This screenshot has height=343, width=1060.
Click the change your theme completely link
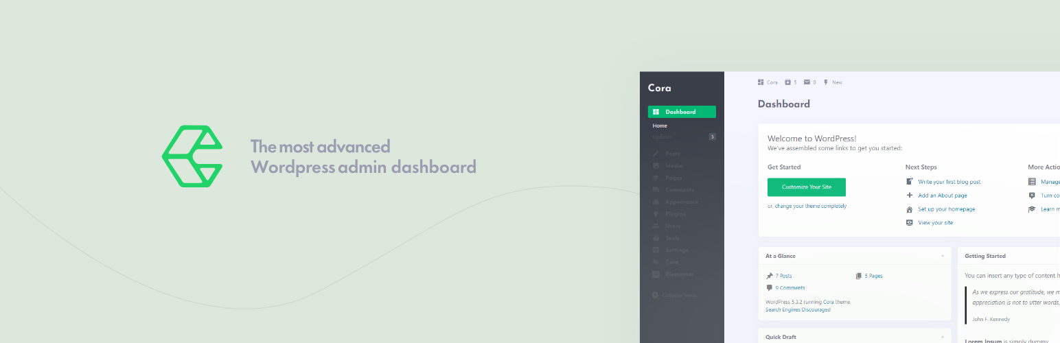click(x=811, y=206)
